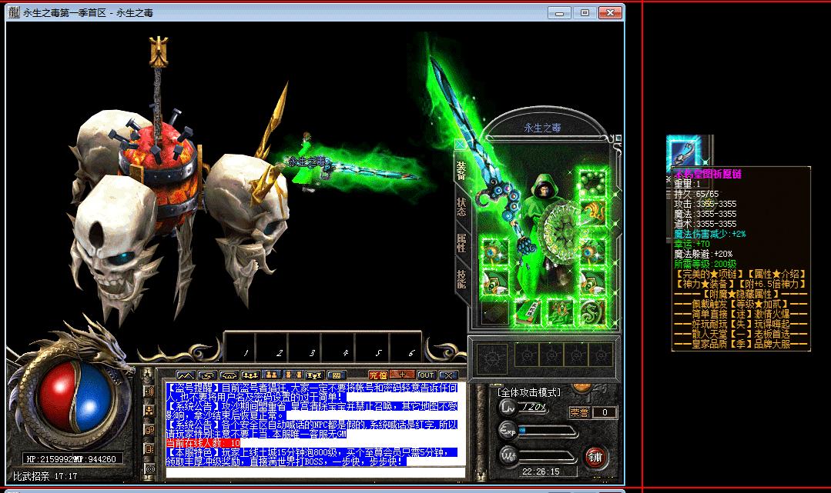Image resolution: width=831 pixels, height=493 pixels.
Task: Close the character equipment panel with X
Action: pyautogui.click(x=460, y=144)
